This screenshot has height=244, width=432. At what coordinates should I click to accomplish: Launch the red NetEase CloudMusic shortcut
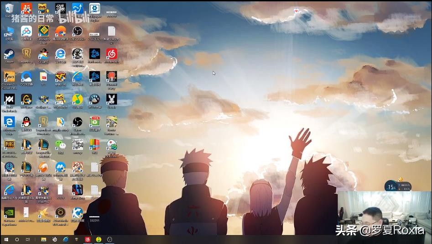(x=111, y=54)
